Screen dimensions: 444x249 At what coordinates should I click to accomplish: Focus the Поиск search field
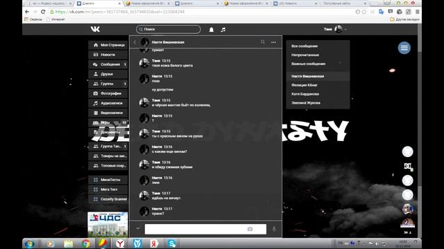click(168, 29)
